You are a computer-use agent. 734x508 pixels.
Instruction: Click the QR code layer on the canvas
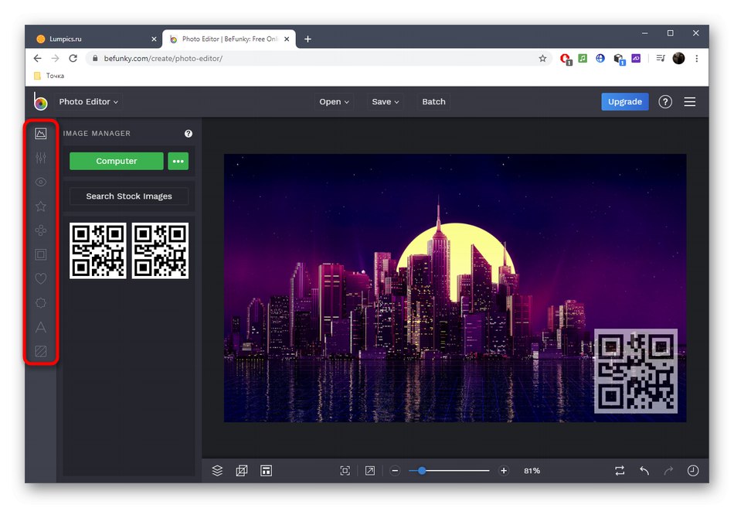(636, 371)
